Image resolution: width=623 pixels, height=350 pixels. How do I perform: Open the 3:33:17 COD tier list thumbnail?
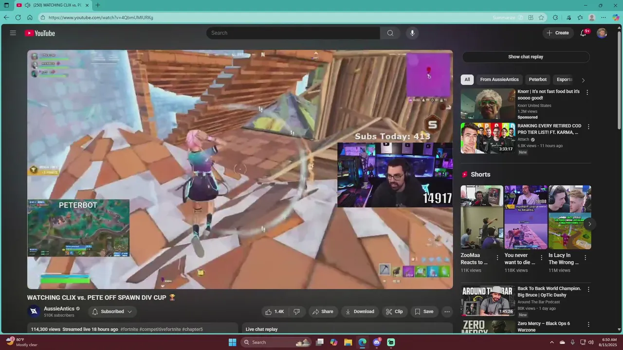pos(488,138)
